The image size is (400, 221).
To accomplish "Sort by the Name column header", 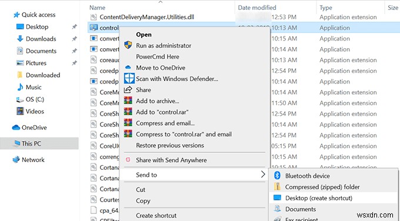I will [x=98, y=8].
